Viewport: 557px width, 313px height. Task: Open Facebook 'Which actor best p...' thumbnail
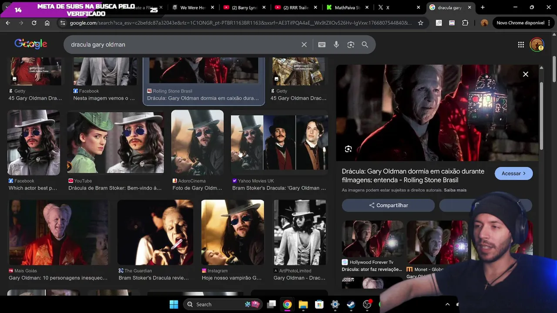(x=34, y=143)
